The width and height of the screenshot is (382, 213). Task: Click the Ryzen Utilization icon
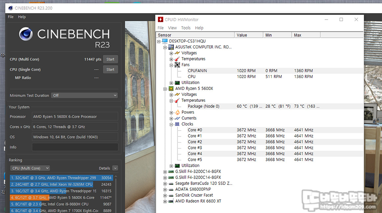click(177, 165)
